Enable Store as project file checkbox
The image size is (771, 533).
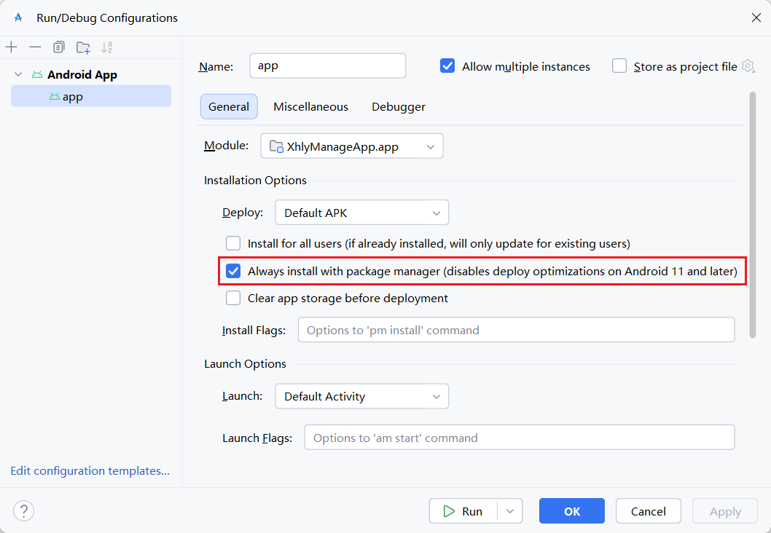[x=619, y=66]
